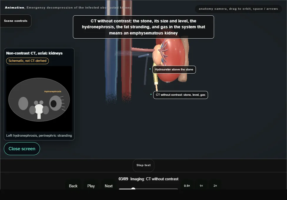Click the axial CT schematic image
Viewport: 287px width, 200px height.
pos(39,99)
